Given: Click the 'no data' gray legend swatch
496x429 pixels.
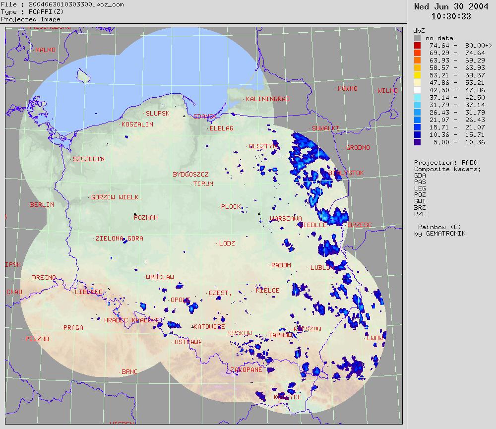Looking at the screenshot, I should [x=417, y=38].
